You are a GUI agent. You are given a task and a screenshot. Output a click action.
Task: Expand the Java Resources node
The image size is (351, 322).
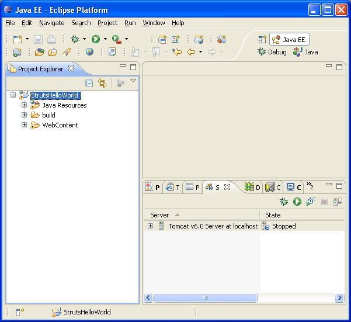tap(25, 105)
